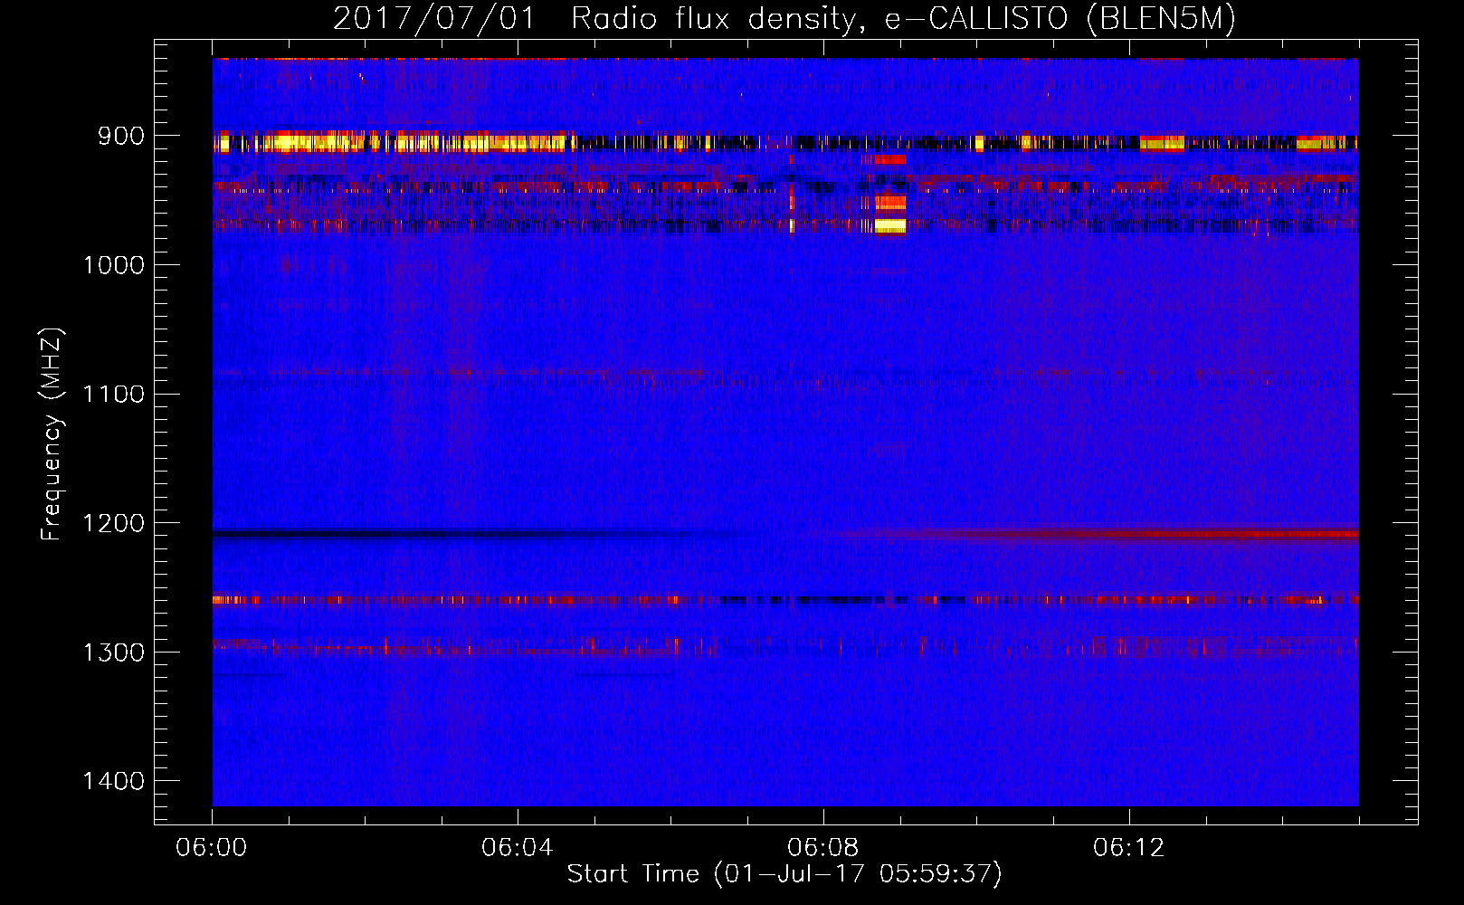Click the 'Start Time (01-Jul-17 05:59:37)' label
Viewport: 1464px width, 905px height.
tap(784, 874)
